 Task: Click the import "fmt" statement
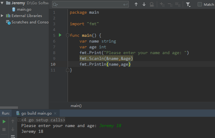point(84,24)
